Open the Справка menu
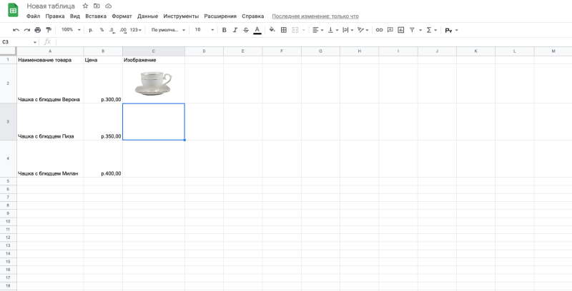Image resolution: width=572 pixels, height=291 pixels. tap(253, 16)
